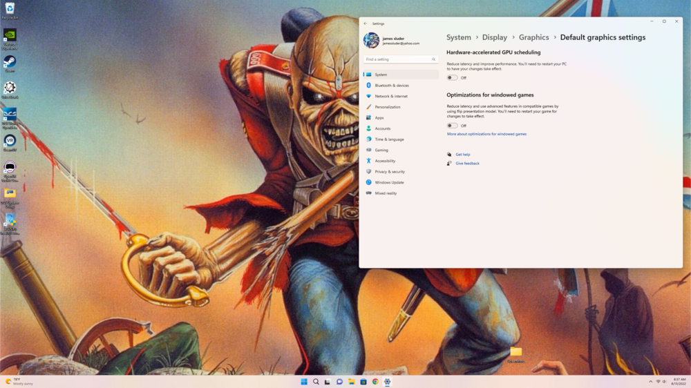This screenshot has width=691, height=388.
Task: Select the Steam desktop icon
Action: click(x=10, y=64)
